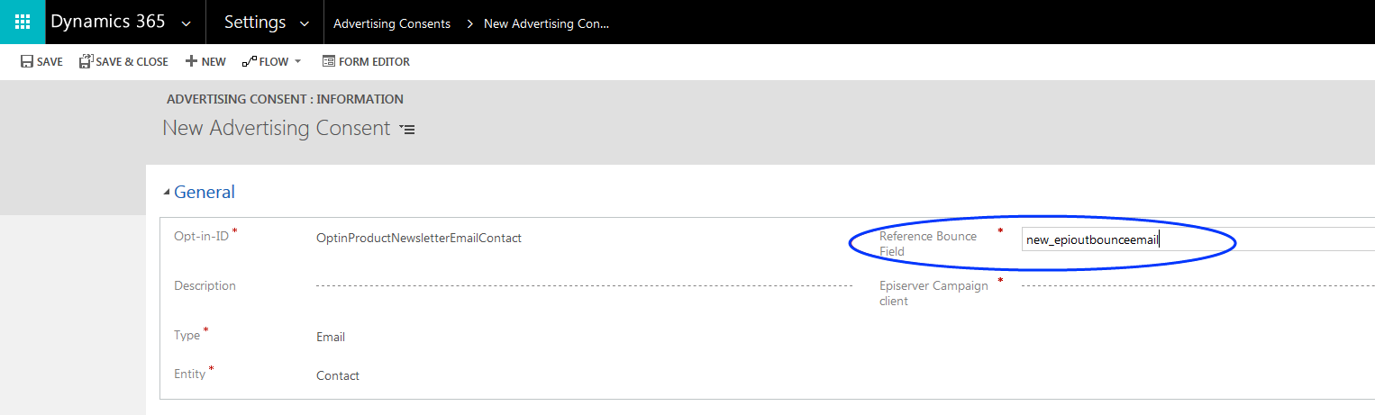Click the Save disk icon
1375x415 pixels.
pyautogui.click(x=27, y=62)
